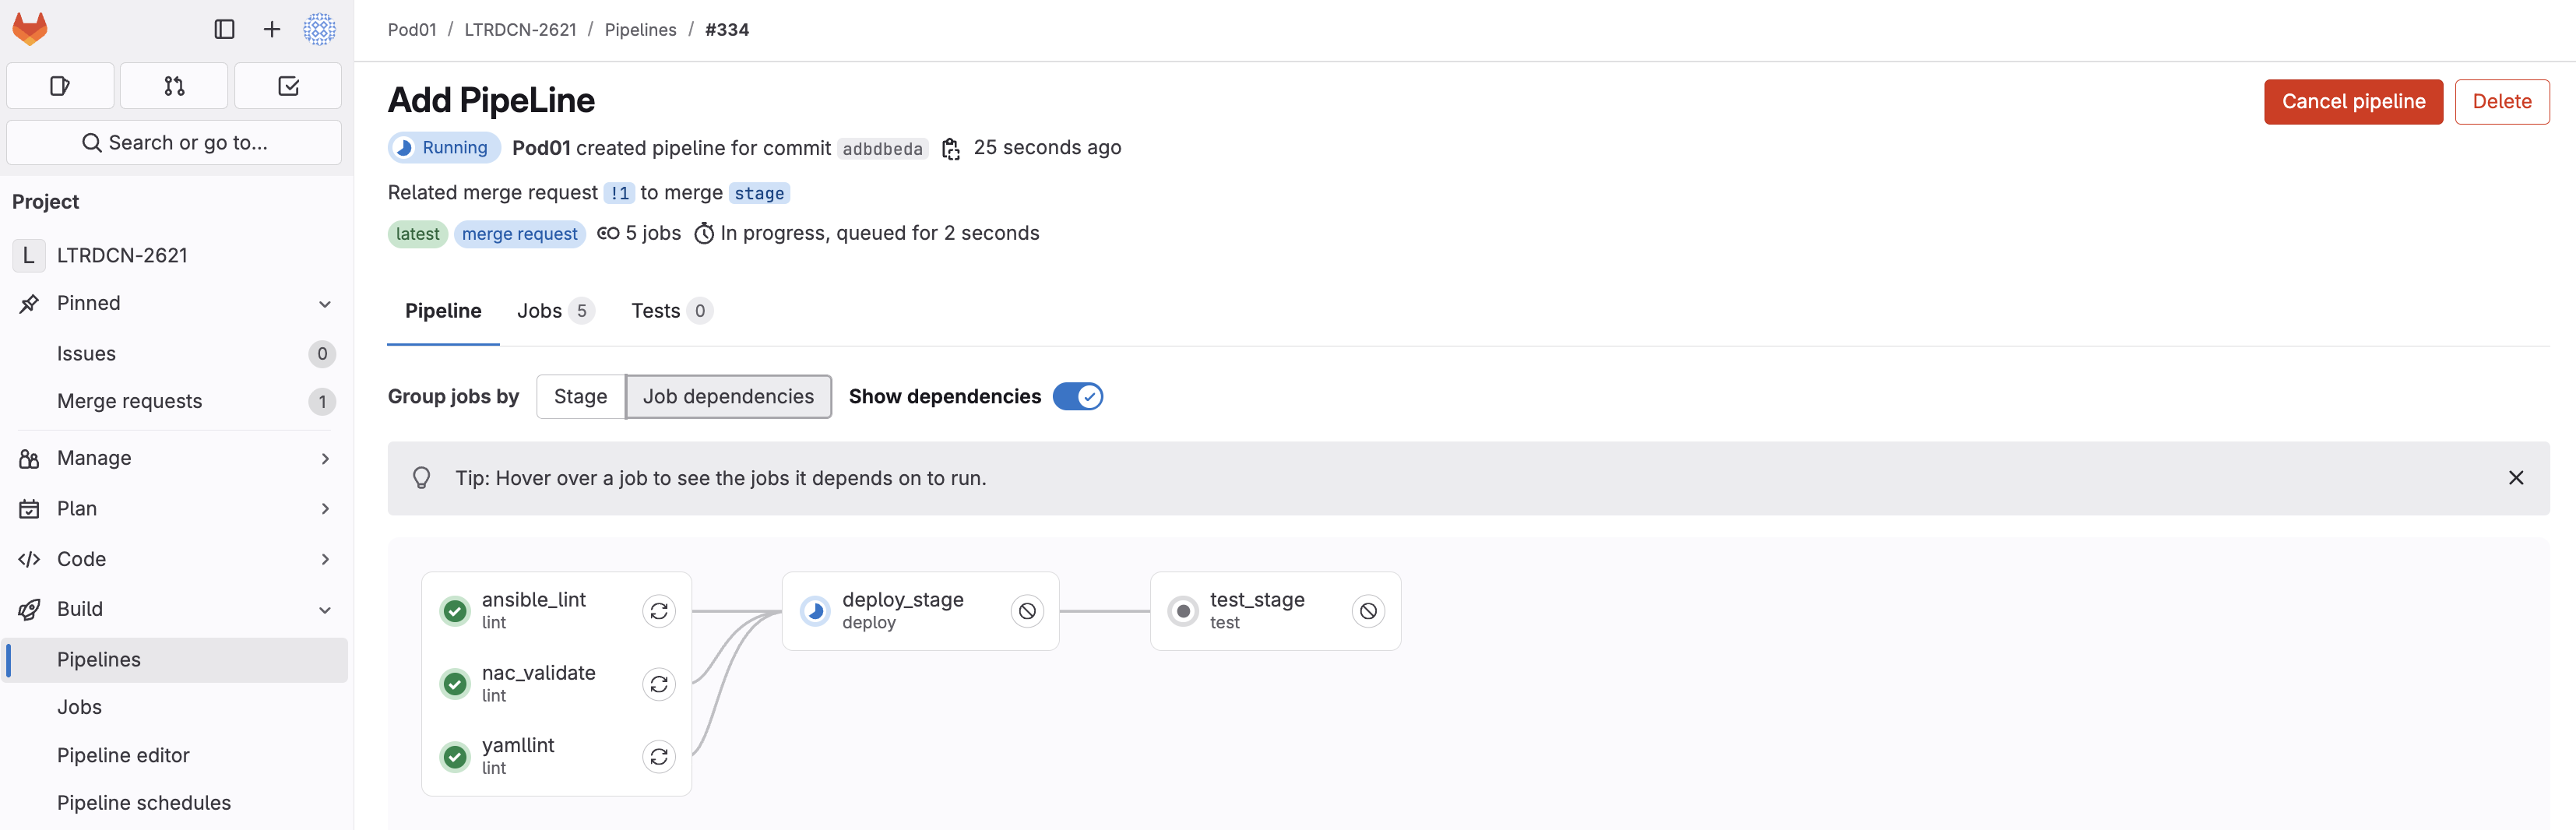The image size is (2576, 830).
Task: Click the GitLab logo home icon
Action: (x=30, y=29)
